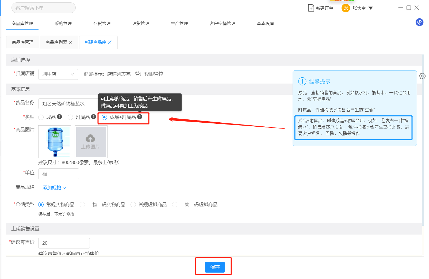Click the blue customer service phone icon

pos(419,22)
